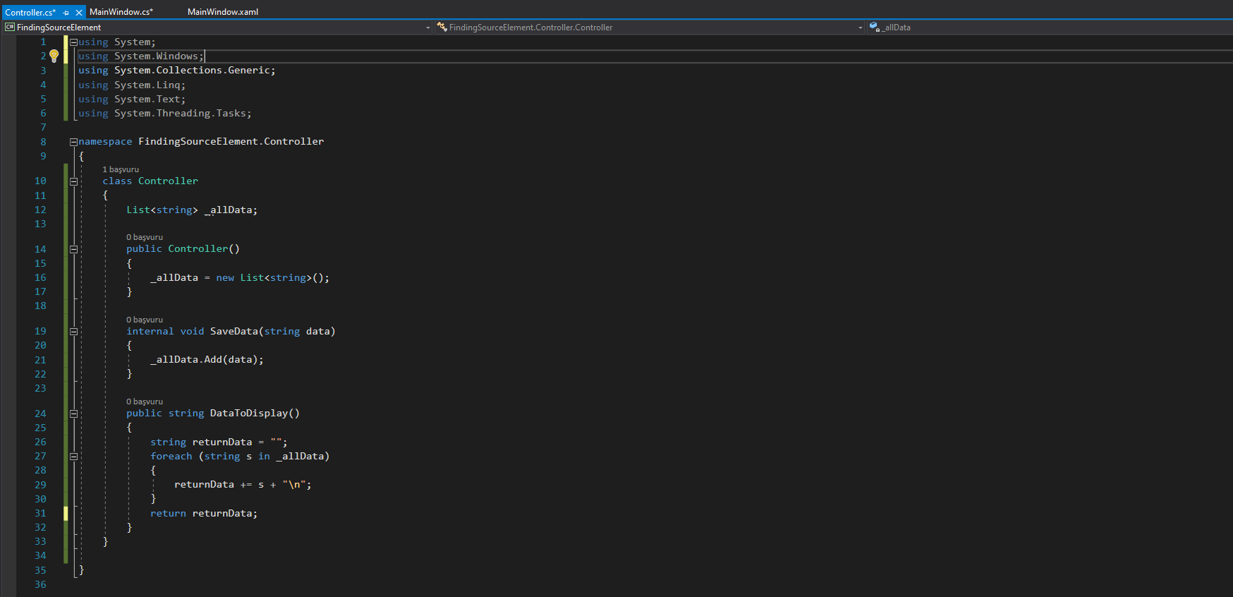Click the 'internal void' keywords on line 19

tap(165, 332)
